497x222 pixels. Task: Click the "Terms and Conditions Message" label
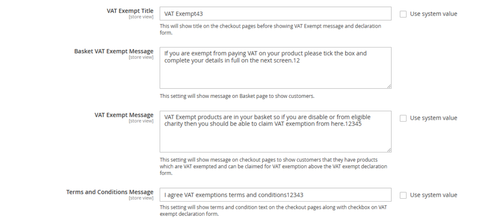pyautogui.click(x=110, y=192)
